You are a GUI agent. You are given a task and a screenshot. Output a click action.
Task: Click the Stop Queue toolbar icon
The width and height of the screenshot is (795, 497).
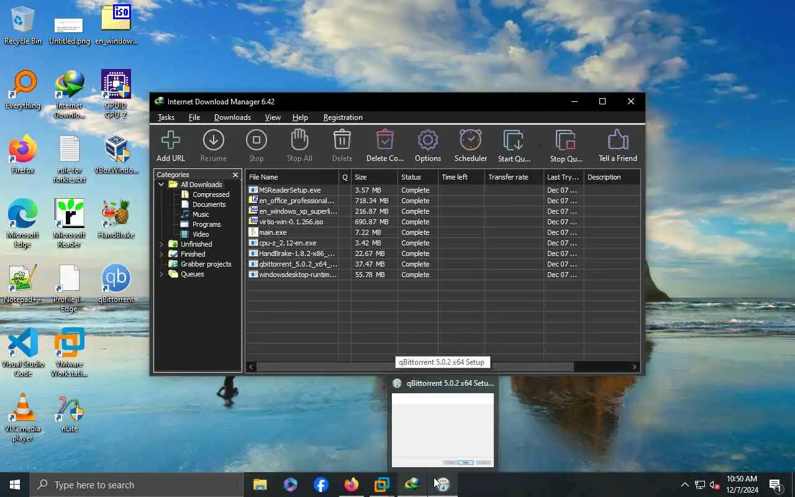click(566, 140)
